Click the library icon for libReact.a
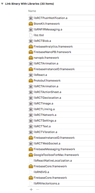95x193 pixels. pyautogui.click(x=31, y=75)
